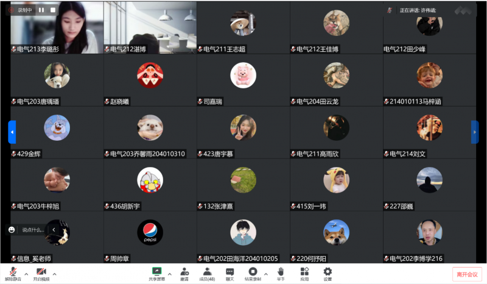
Task: Select 电气203牛梓旭 avatar
Action: click(x=57, y=180)
